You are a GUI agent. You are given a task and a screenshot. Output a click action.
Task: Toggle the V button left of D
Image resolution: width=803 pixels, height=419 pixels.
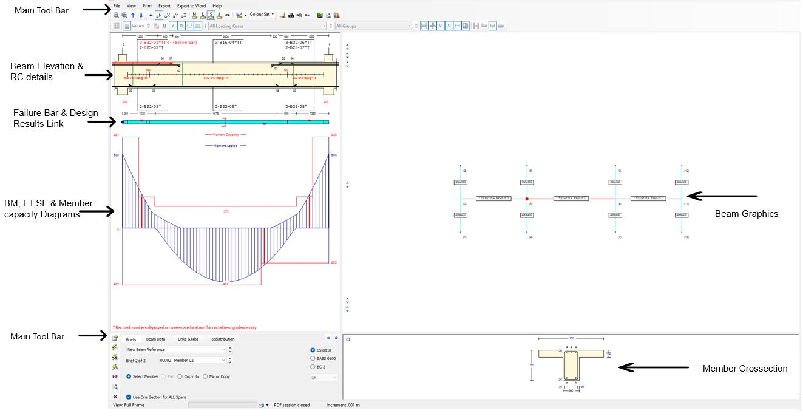coord(173,26)
